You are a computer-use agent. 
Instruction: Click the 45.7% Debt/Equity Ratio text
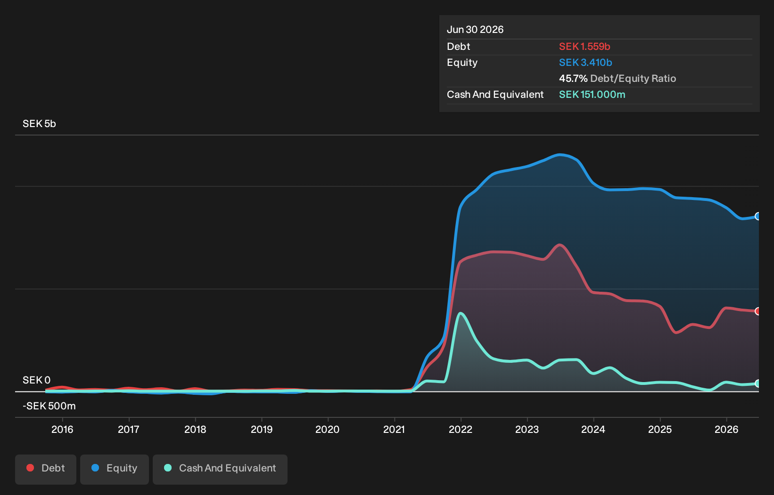point(618,79)
